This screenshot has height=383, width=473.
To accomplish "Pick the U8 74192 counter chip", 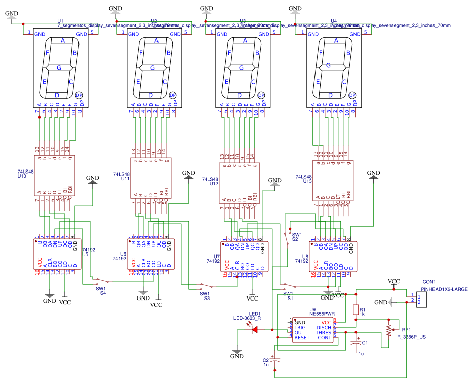I will pos(333,257).
